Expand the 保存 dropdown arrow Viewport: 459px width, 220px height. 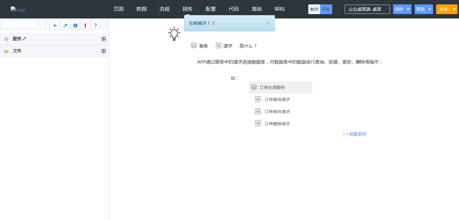pyautogui.click(x=408, y=9)
